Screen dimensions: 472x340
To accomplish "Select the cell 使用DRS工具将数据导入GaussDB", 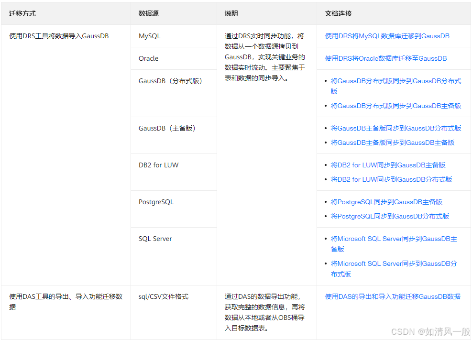I will (66, 155).
